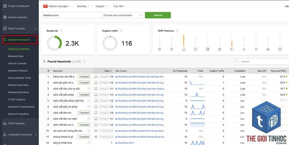The width and height of the screenshot is (289, 145).
Task: Click the Keyword Research magnifier icon
Action: click(5, 40)
